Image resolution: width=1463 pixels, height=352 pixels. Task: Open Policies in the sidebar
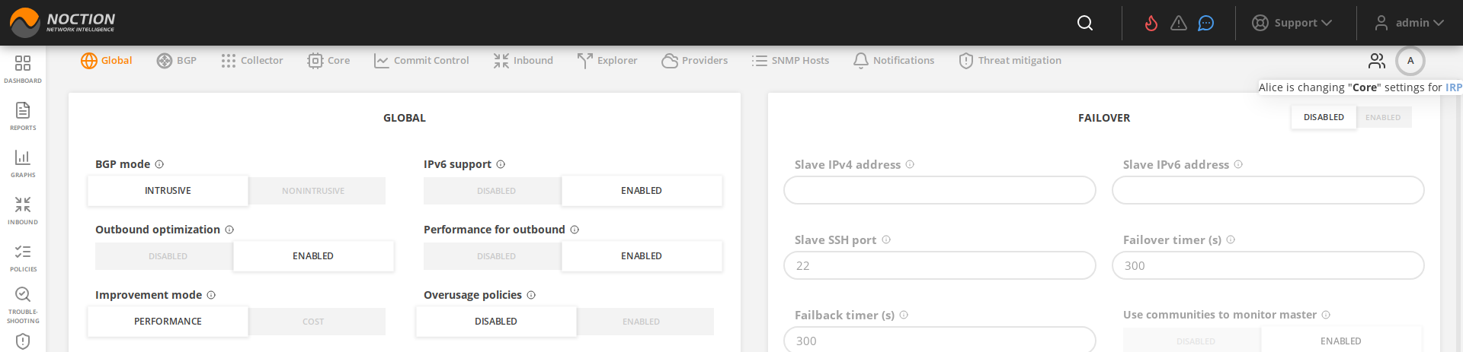(23, 257)
